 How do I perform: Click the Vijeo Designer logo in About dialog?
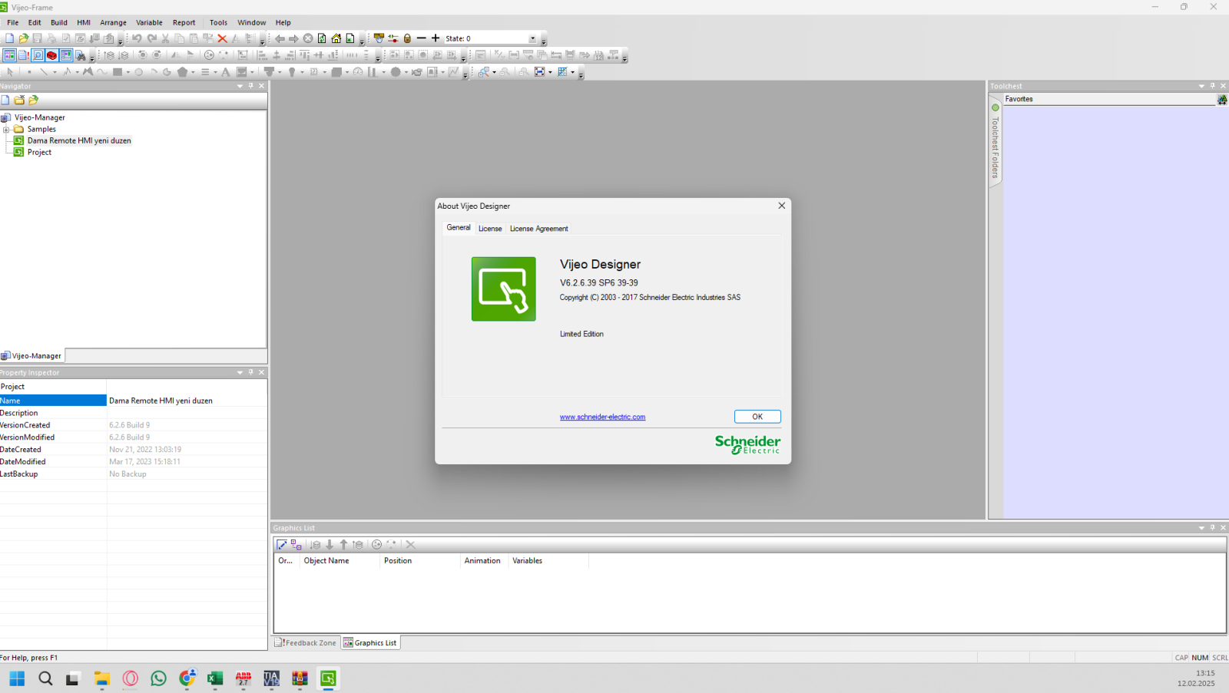tap(504, 289)
